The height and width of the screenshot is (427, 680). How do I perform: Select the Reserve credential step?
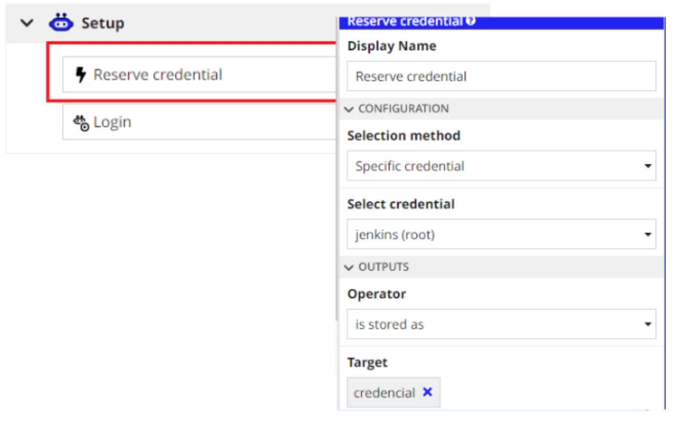(199, 75)
